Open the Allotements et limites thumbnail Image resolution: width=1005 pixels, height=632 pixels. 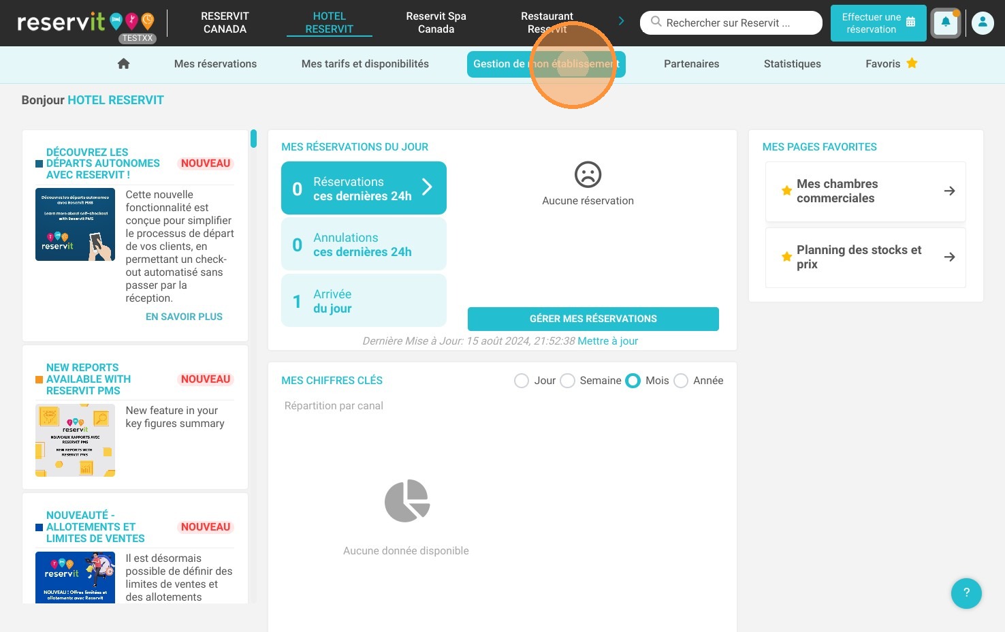point(75,577)
